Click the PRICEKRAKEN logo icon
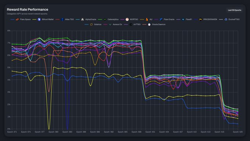 [x=200, y=19]
